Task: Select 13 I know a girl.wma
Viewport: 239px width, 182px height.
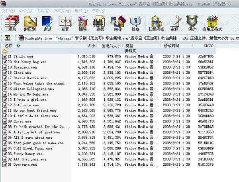Action: [x=27, y=100]
